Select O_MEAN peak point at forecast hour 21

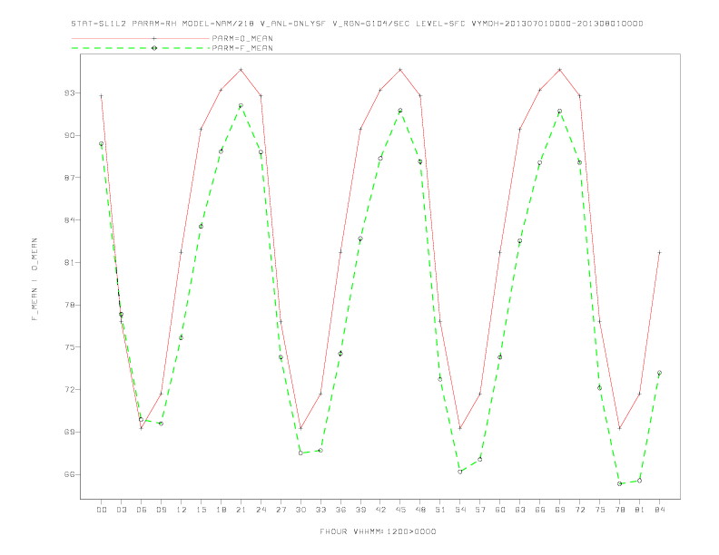pyautogui.click(x=241, y=70)
